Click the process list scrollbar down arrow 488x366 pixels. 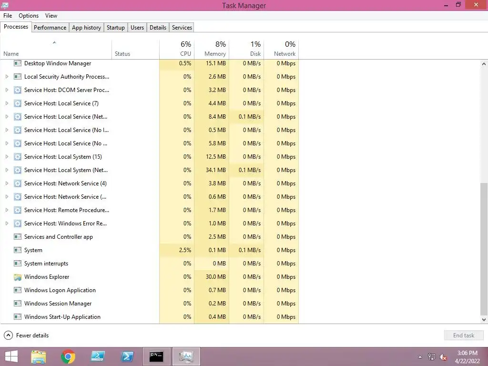pyautogui.click(x=484, y=319)
